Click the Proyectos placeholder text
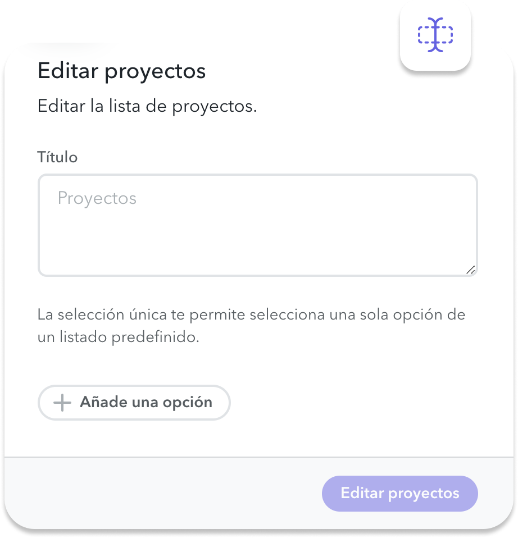The image size is (518, 538). 97,198
